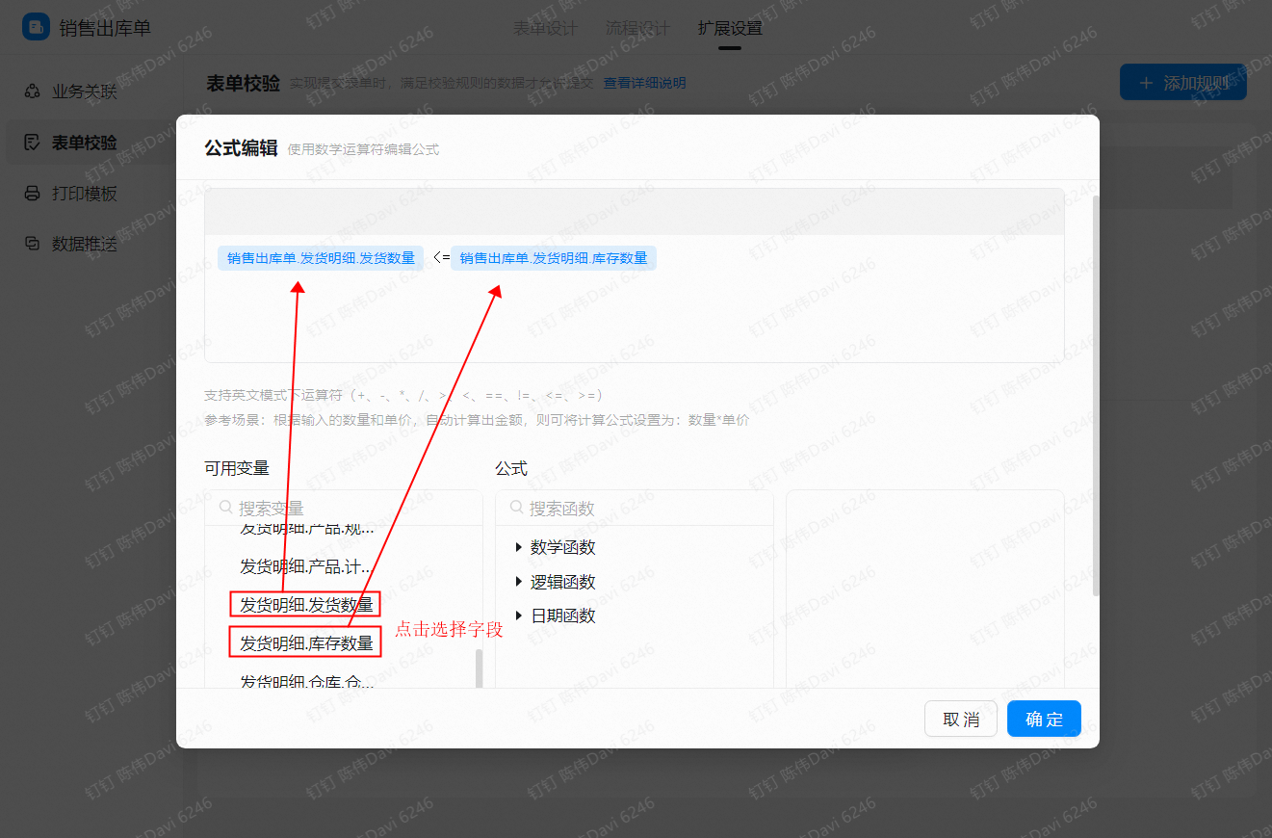Screen dimensions: 1272x838
Task: Select variable 发货明细.产品.计...
Action: click(x=306, y=566)
